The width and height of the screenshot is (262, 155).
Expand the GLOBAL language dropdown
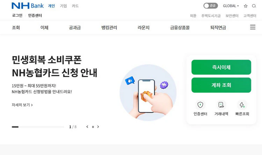[231, 6]
